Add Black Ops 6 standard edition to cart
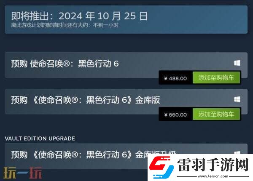Screen dimensions: 253x181 pos(216,77)
